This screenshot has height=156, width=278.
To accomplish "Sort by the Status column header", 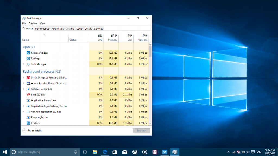I will (79, 38).
